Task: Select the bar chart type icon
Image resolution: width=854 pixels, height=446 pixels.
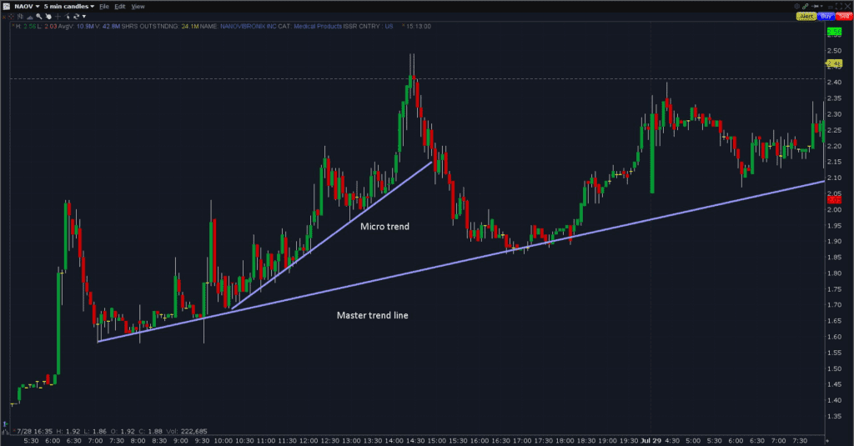Action: tap(20, 17)
